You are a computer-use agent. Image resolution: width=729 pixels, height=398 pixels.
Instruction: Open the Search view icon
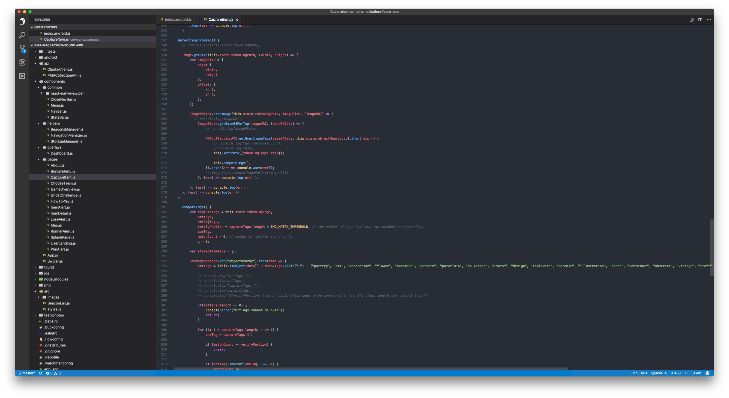pyautogui.click(x=22, y=35)
